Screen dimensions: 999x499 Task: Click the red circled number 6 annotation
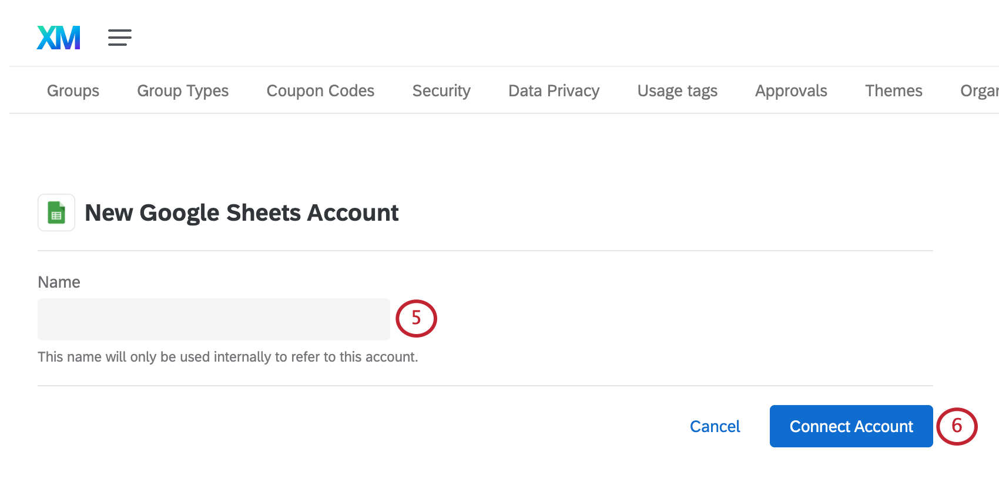click(958, 426)
